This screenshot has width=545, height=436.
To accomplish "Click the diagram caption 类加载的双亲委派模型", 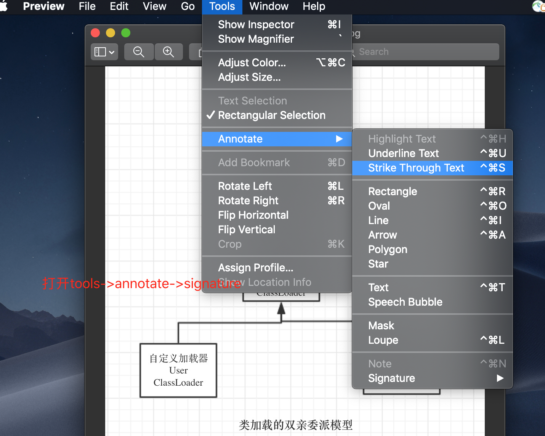I will click(x=296, y=425).
